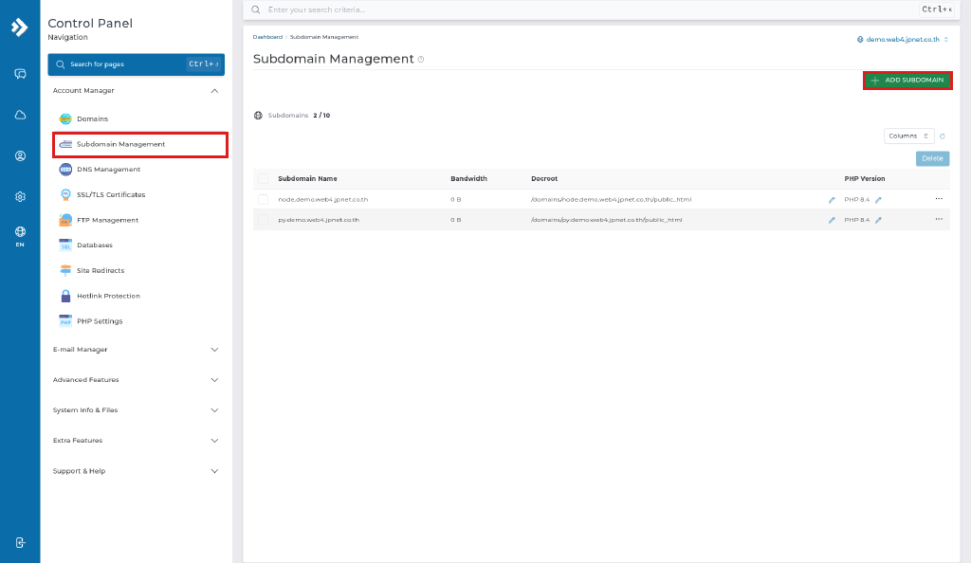Screen dimensions: 971x563
Task: Click the DNS Management icon
Action: point(65,169)
